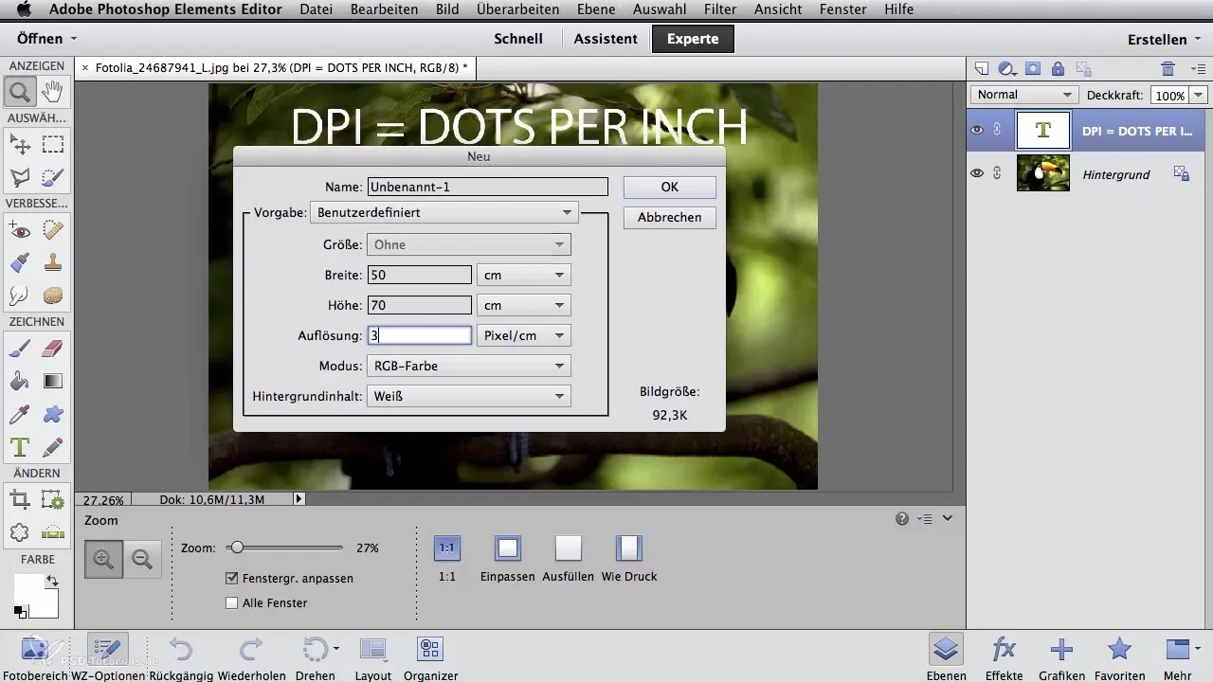Select the Pencil tool
The image size is (1213, 682).
pos(53,446)
